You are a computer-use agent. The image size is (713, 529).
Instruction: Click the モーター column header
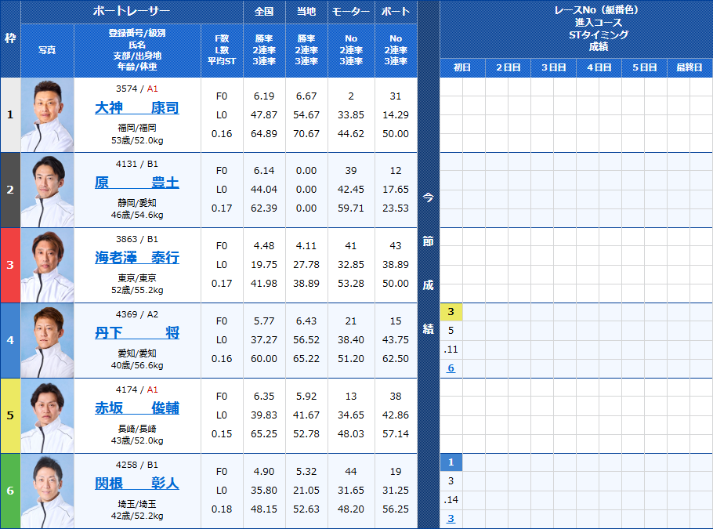click(x=351, y=12)
